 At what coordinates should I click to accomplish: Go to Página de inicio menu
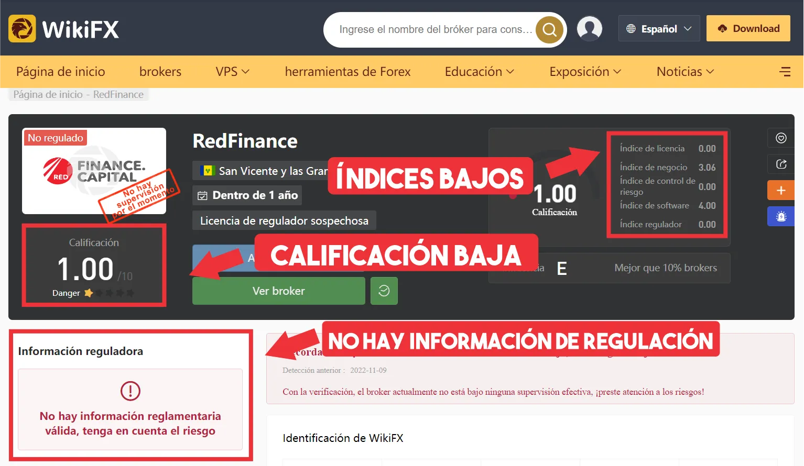[61, 72]
